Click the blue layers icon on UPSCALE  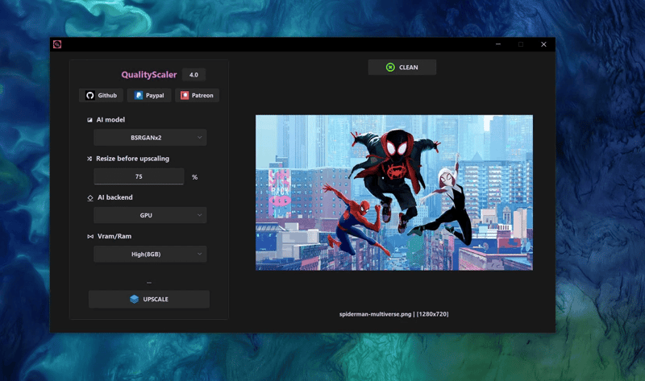tap(134, 299)
